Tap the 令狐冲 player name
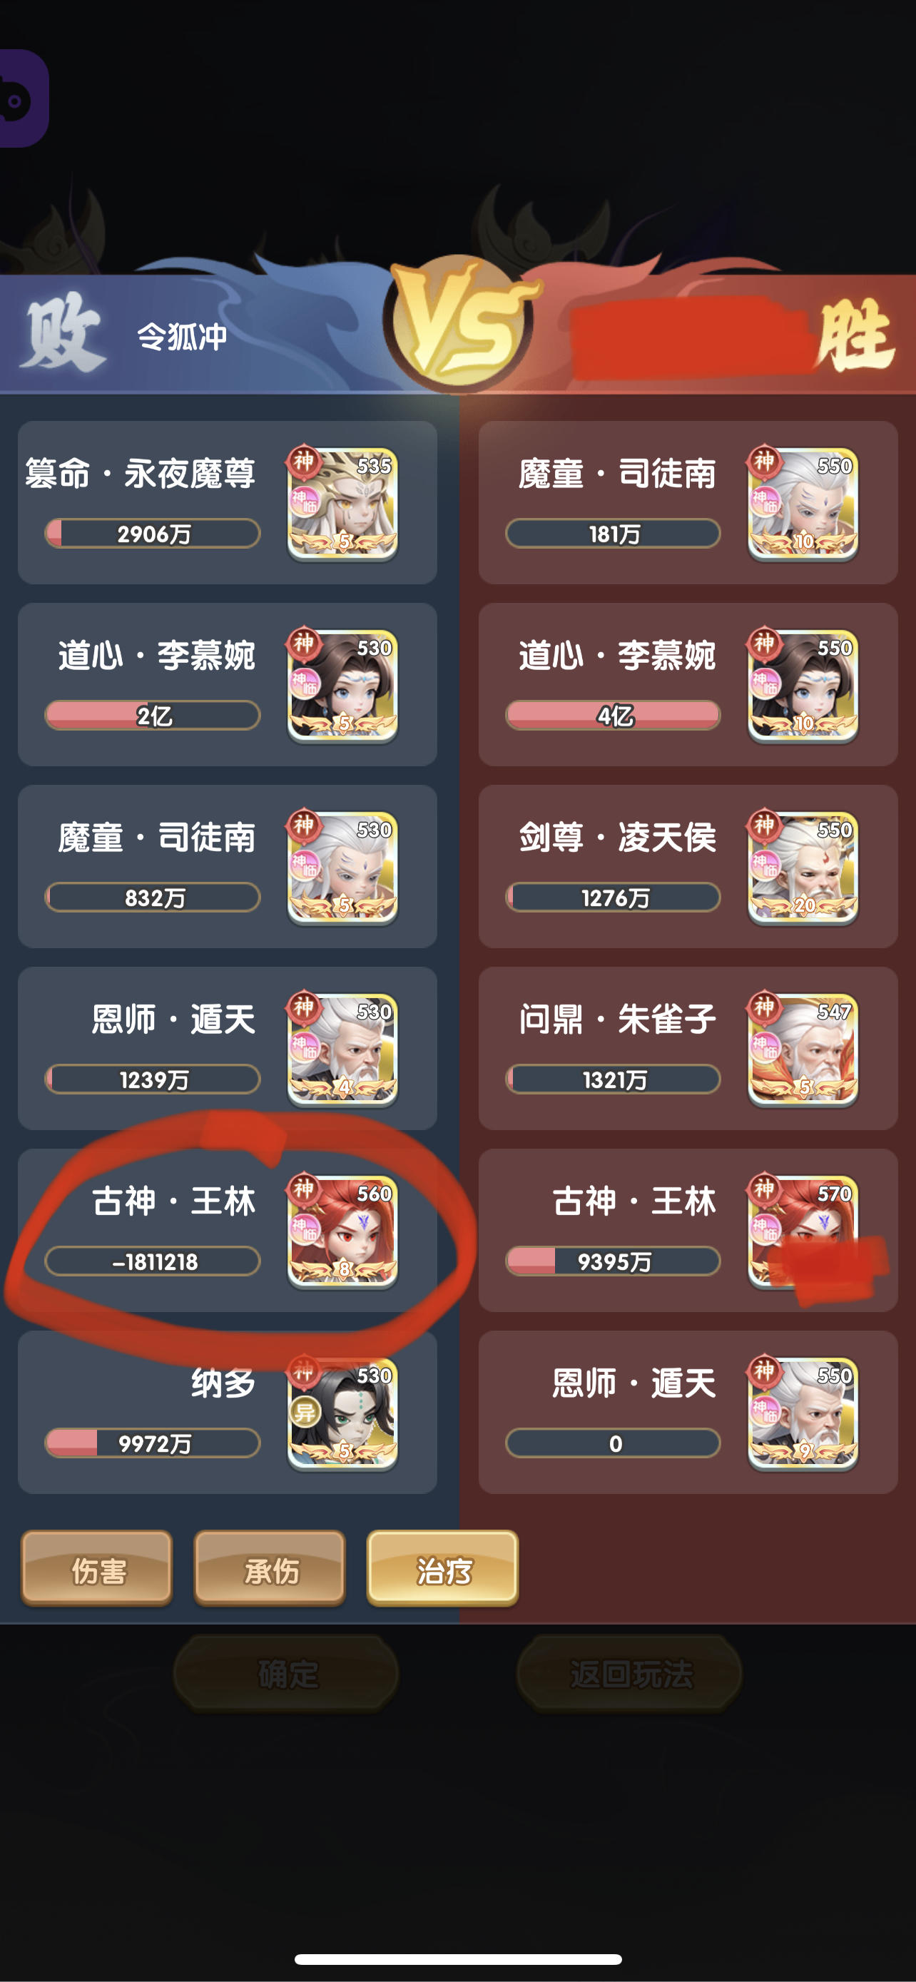This screenshot has height=1982, width=916. [x=183, y=336]
